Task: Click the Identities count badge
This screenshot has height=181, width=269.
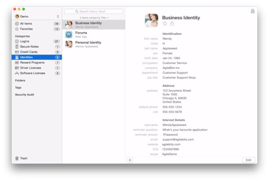Action: coord(57,57)
